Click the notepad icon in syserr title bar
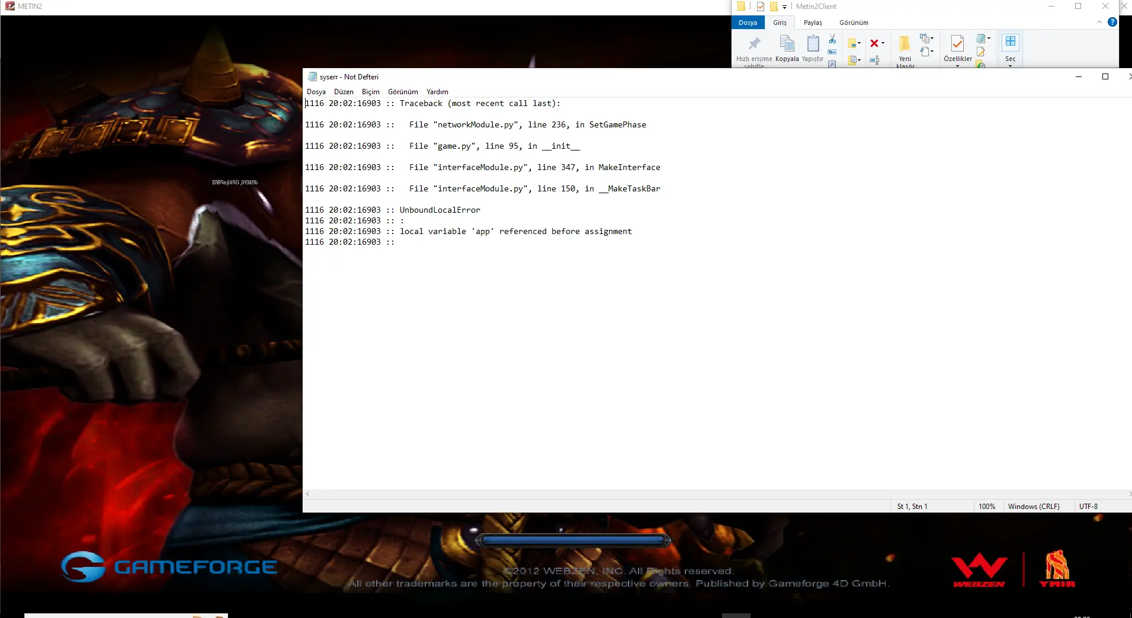The height and width of the screenshot is (618, 1132). point(312,76)
